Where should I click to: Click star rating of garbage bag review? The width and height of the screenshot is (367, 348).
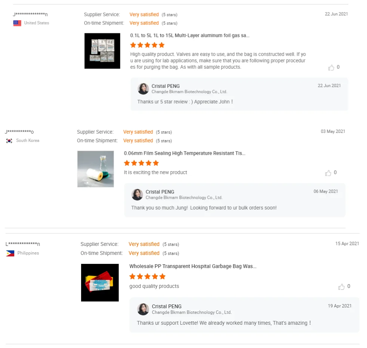[x=148, y=277]
